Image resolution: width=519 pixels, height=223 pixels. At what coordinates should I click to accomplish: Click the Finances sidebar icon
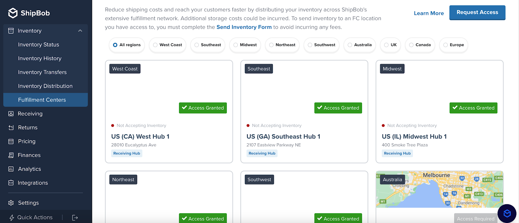coord(11,155)
